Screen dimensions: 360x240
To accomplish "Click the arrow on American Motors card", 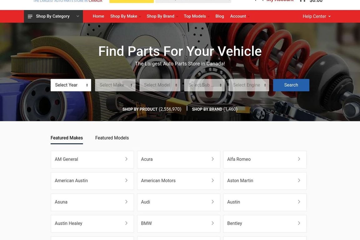I will (x=212, y=181).
